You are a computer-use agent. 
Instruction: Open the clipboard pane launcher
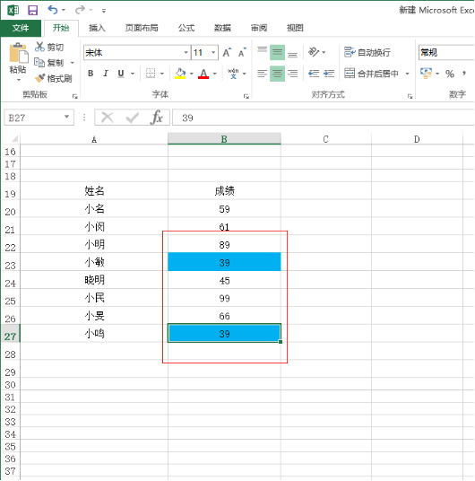(74, 96)
